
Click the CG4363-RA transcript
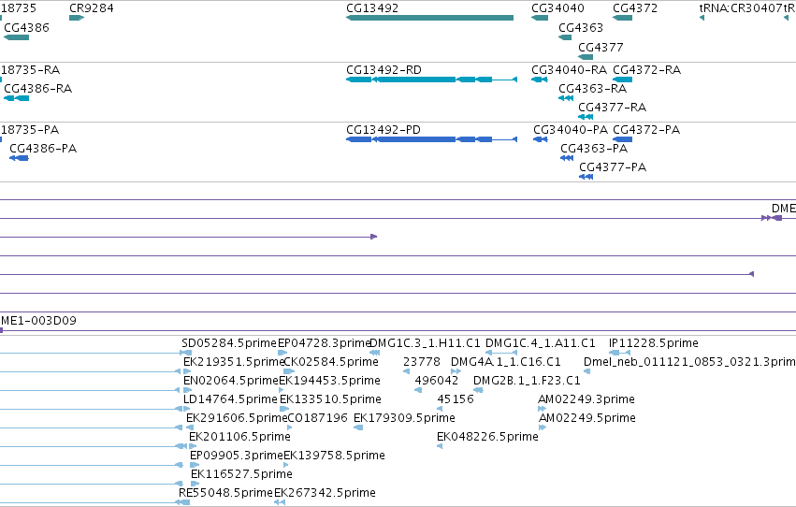(566, 98)
